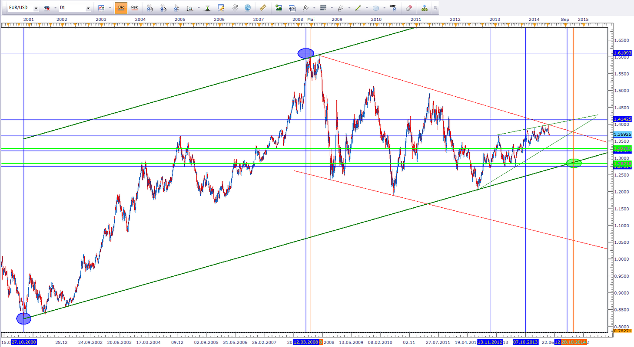This screenshot has width=634, height=347.
Task: Expand the pitchfork tool options arrow
Action: point(314,8)
